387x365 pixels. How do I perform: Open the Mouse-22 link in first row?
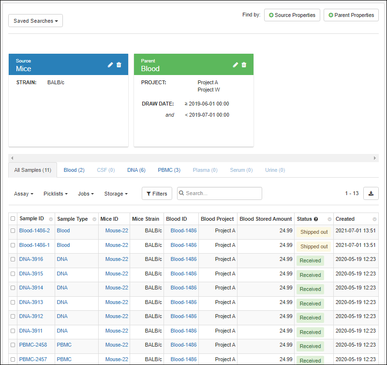point(117,231)
